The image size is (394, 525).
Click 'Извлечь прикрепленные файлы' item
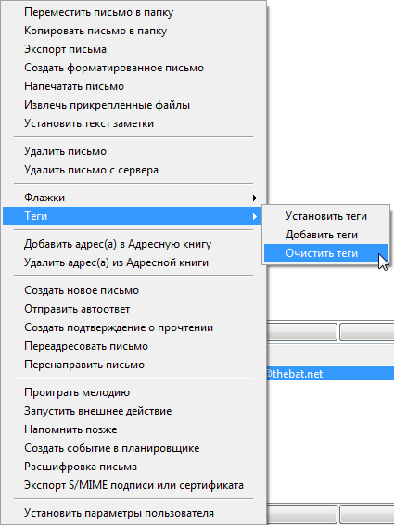click(133, 105)
